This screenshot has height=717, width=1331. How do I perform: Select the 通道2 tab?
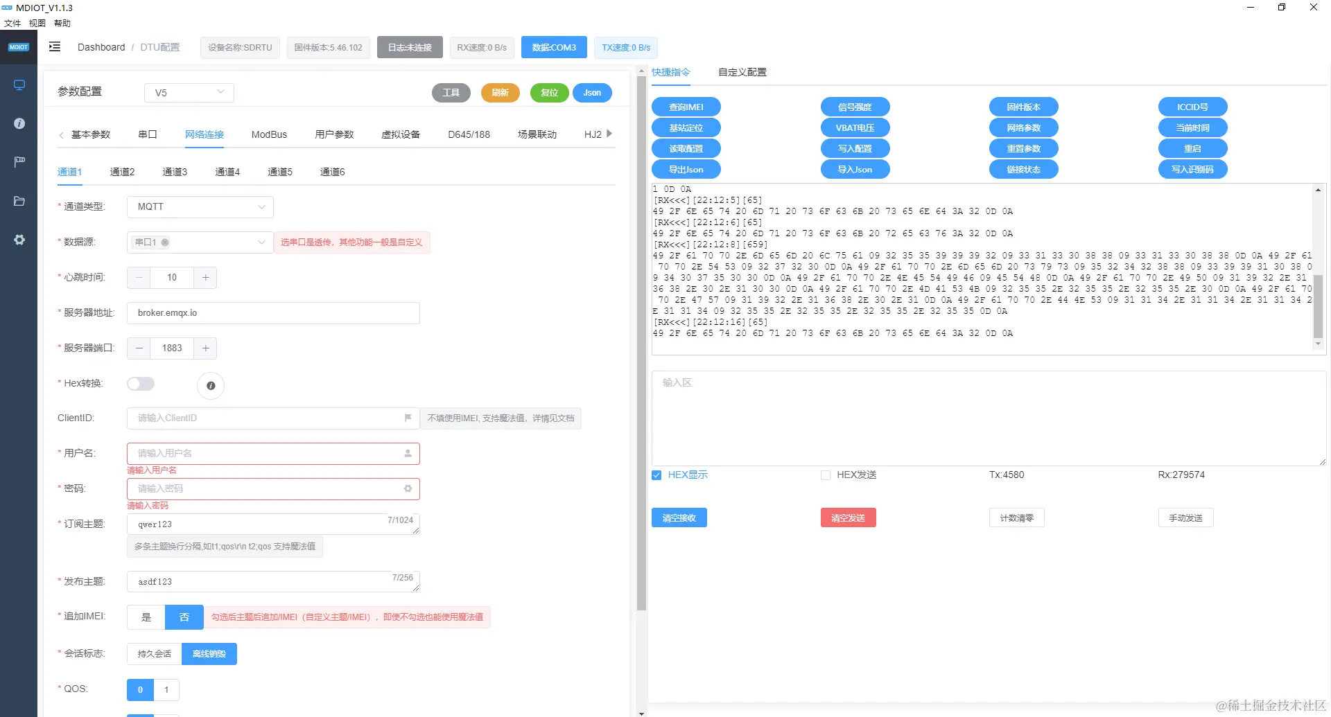122,172
